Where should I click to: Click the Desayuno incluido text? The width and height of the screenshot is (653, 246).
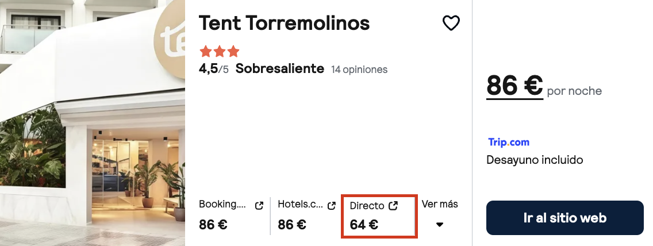pyautogui.click(x=535, y=160)
